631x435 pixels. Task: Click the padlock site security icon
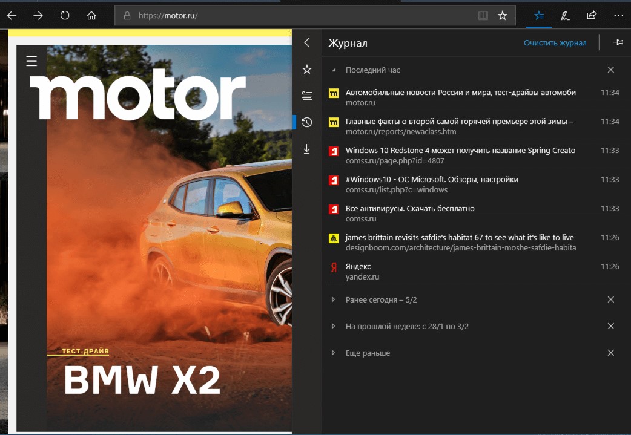(x=127, y=16)
